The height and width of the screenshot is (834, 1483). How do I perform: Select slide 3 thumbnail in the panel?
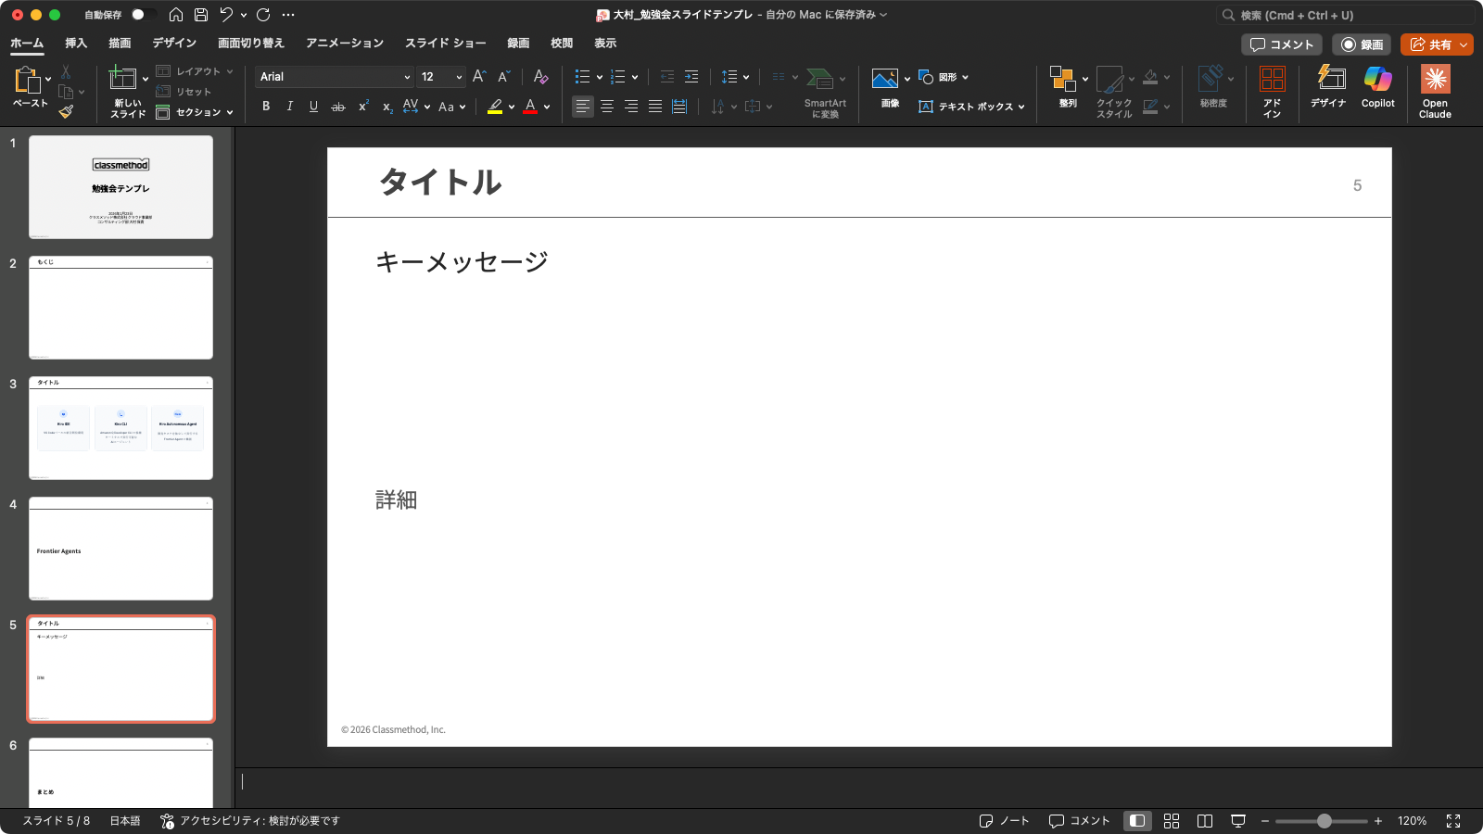click(x=120, y=427)
